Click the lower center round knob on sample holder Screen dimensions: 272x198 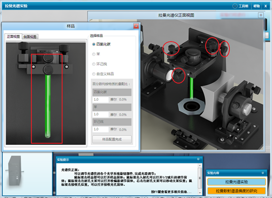48,69
